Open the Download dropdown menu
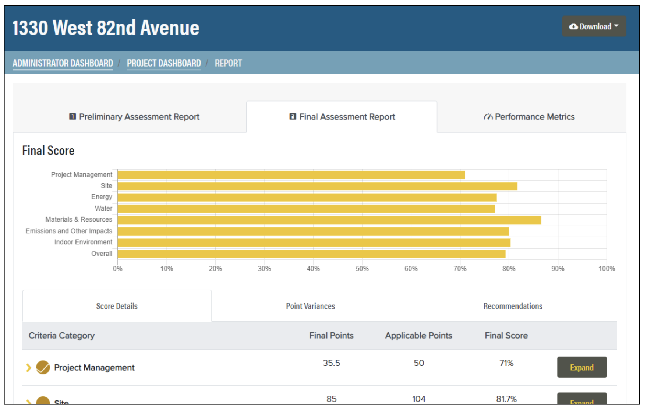647x410 pixels. point(594,26)
